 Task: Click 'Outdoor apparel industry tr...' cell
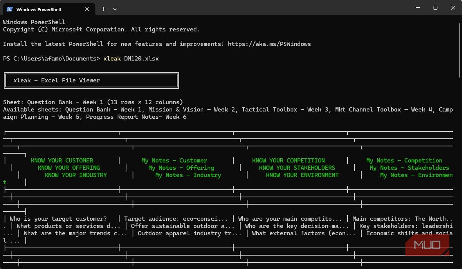tap(189, 233)
